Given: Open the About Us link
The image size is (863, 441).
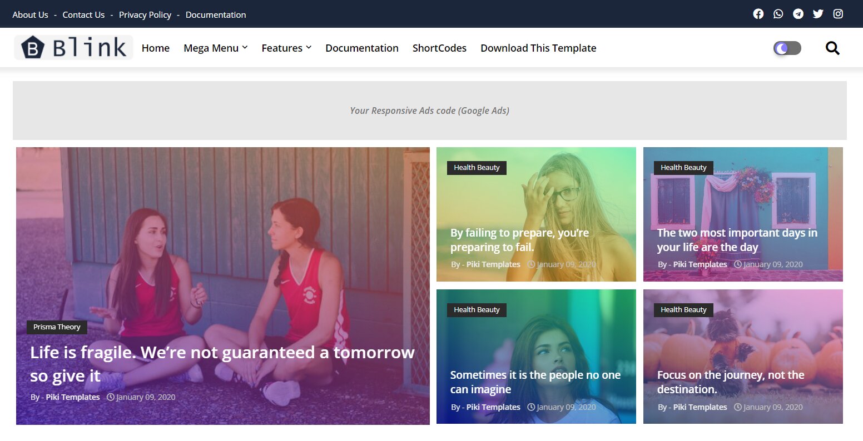Looking at the screenshot, I should pos(30,15).
